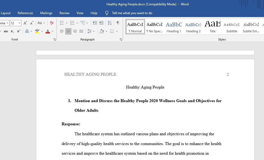Click page number 2 in header
Image resolution: width=264 pixels, height=160 pixels.
pyautogui.click(x=228, y=74)
